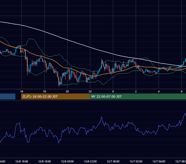
Task: Click the 12/6 16:00 date label
Action: 22,161
